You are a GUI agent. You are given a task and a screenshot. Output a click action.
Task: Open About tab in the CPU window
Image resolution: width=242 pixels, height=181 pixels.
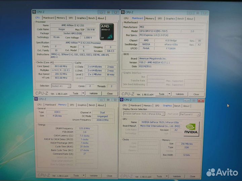[x=101, y=18]
